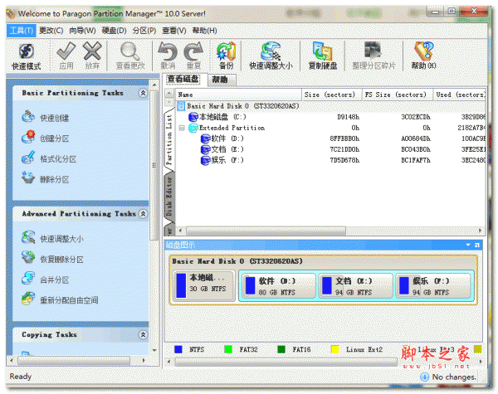Click the 备份 toolbar icon
Image resolution: width=498 pixels, height=394 pixels.
tap(226, 51)
